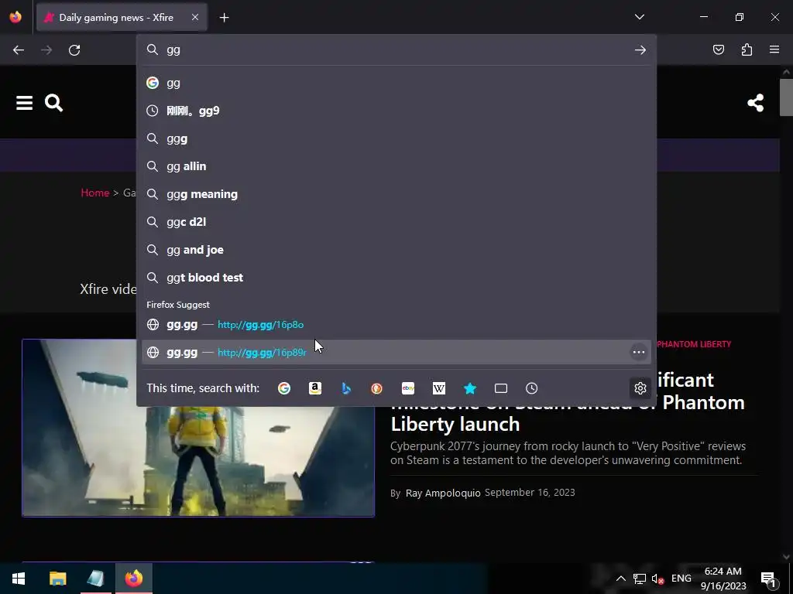Screen dimensions: 793x594
Task: Search this time with Bing
Action: pyautogui.click(x=346, y=388)
